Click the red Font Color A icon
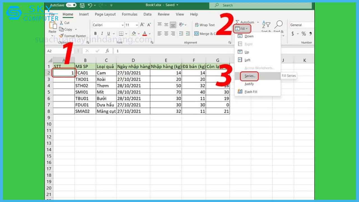Viewport: 359px width, 202px height. pyautogui.click(x=145, y=34)
